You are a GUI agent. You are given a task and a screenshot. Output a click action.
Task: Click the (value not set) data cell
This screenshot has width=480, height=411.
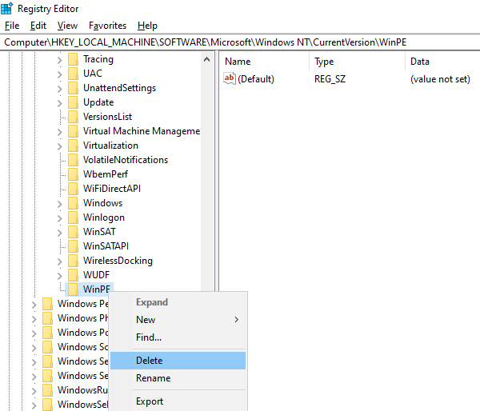click(440, 79)
